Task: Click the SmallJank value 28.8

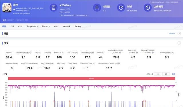Action: [116, 57]
